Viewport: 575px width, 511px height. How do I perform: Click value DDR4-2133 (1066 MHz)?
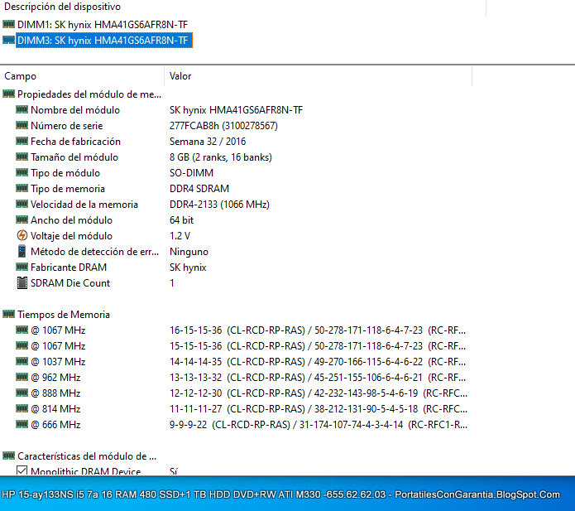point(219,205)
